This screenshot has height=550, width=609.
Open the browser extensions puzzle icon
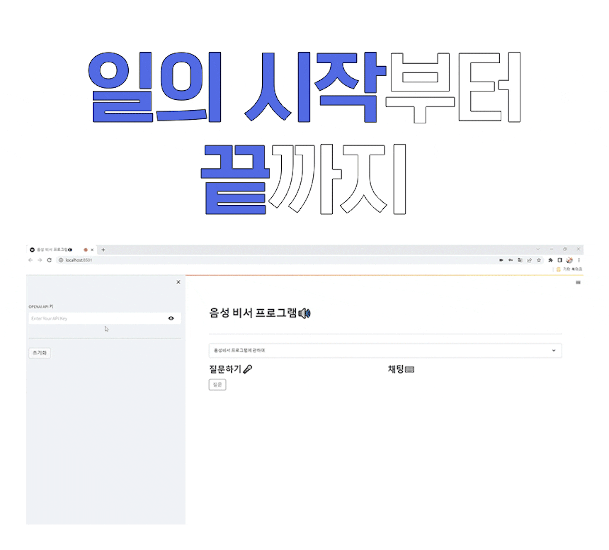point(550,260)
